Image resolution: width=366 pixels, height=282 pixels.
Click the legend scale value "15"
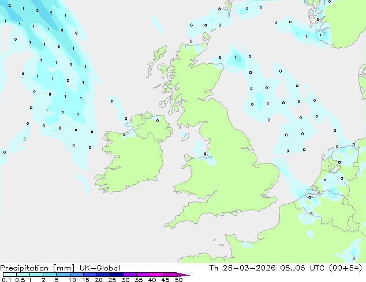(x=85, y=280)
